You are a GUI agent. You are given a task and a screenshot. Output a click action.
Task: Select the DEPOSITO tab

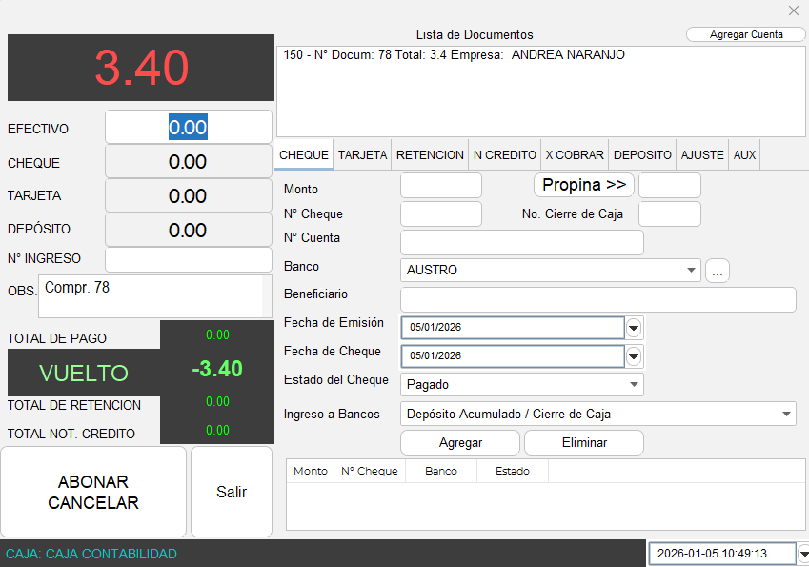pos(642,155)
